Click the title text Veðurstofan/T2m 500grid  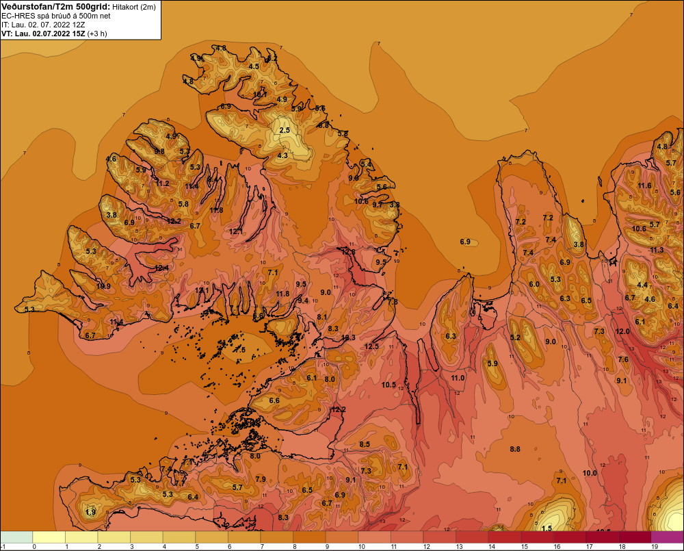click(55, 6)
